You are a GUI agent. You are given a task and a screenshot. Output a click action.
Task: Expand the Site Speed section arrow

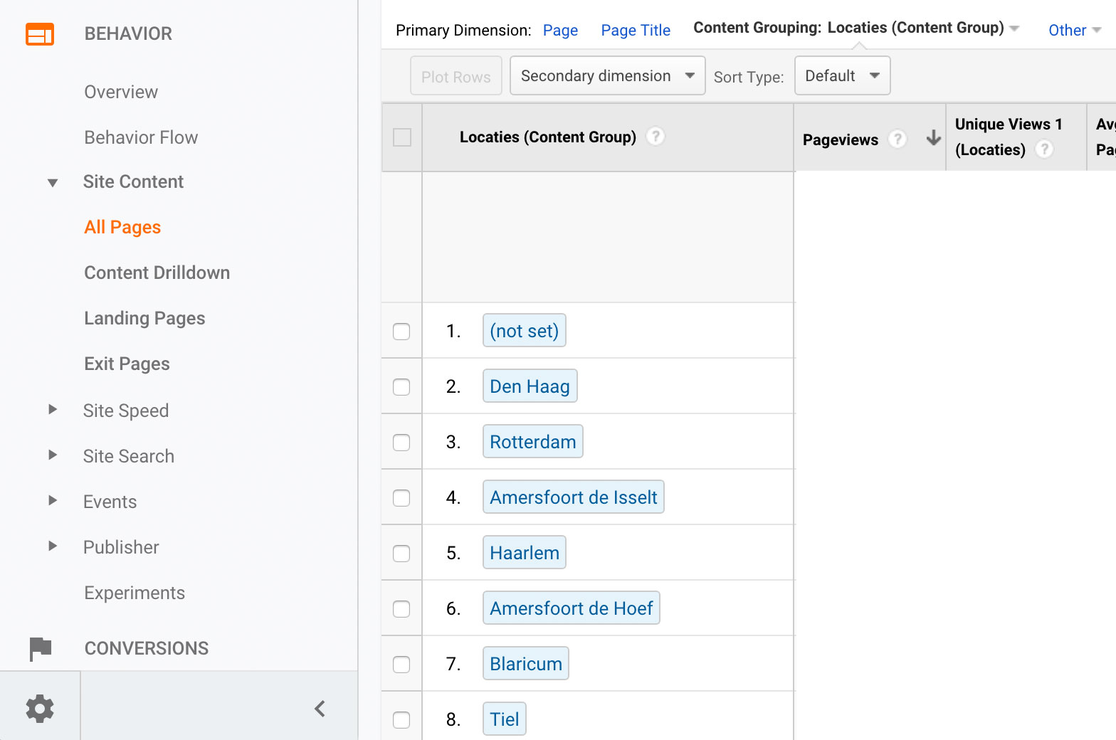(x=53, y=409)
